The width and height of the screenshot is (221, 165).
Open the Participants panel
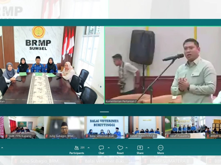coord(77,150)
